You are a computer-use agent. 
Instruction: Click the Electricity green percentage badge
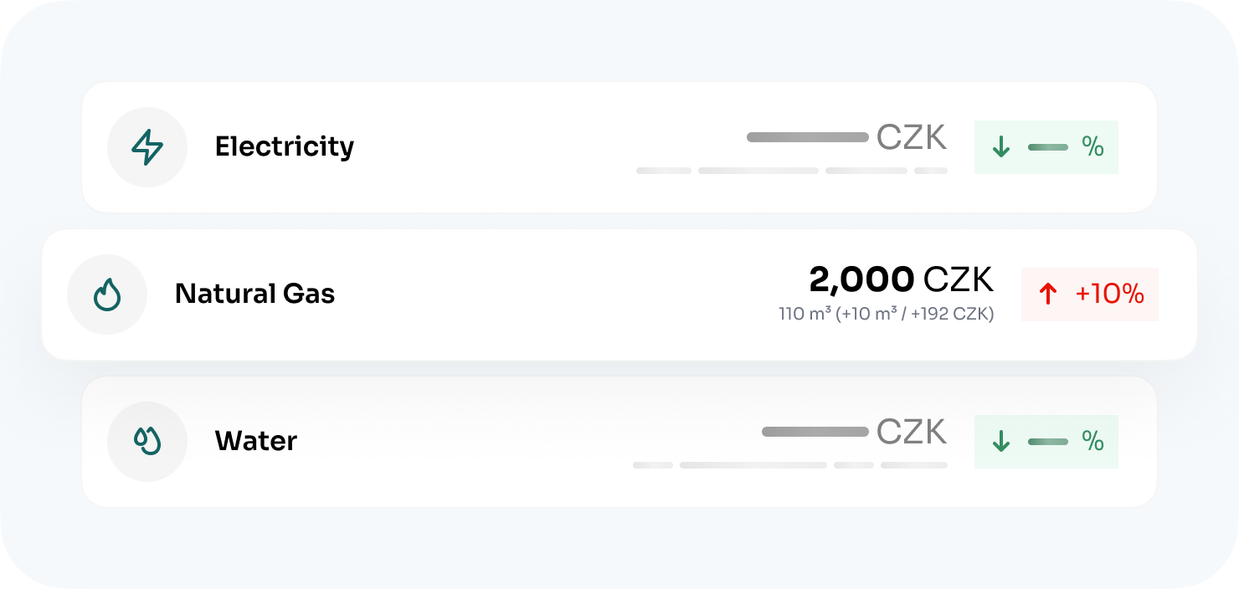(x=1046, y=147)
